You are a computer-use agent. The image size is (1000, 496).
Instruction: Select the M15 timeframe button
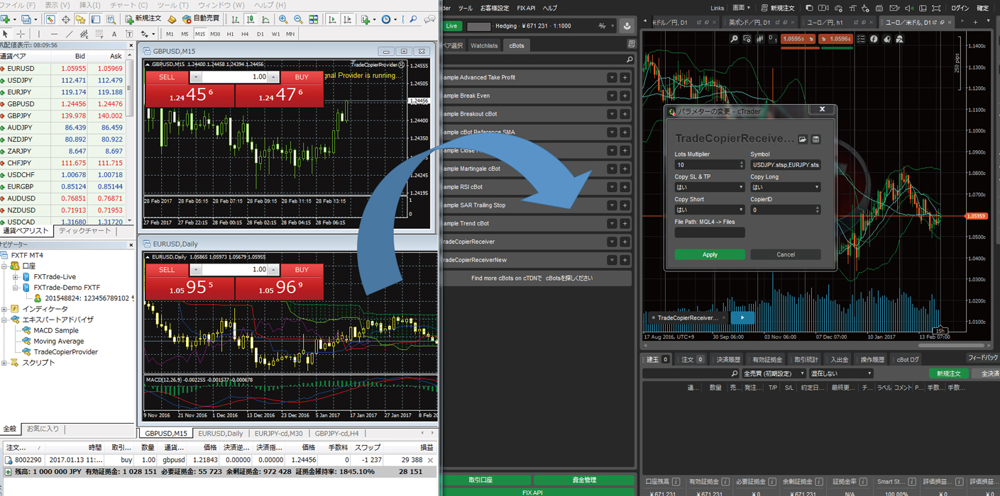coord(199,34)
